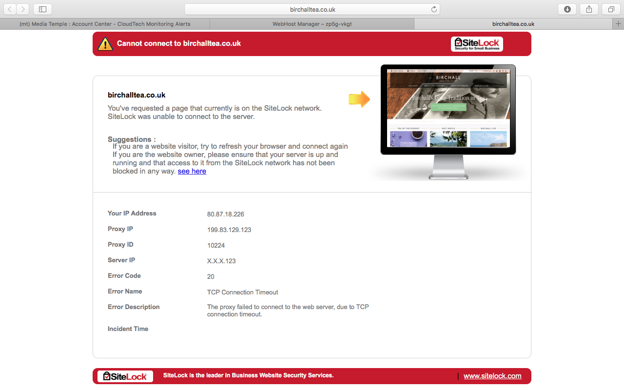Go forward with the Safari forward arrow

click(x=23, y=9)
